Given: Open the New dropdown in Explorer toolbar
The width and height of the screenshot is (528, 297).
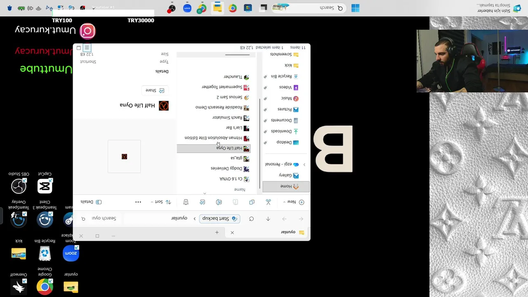Looking at the screenshot, I should tap(293, 202).
